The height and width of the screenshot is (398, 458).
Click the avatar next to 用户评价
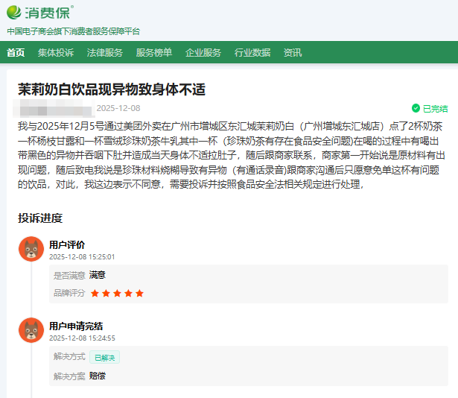[x=31, y=249]
